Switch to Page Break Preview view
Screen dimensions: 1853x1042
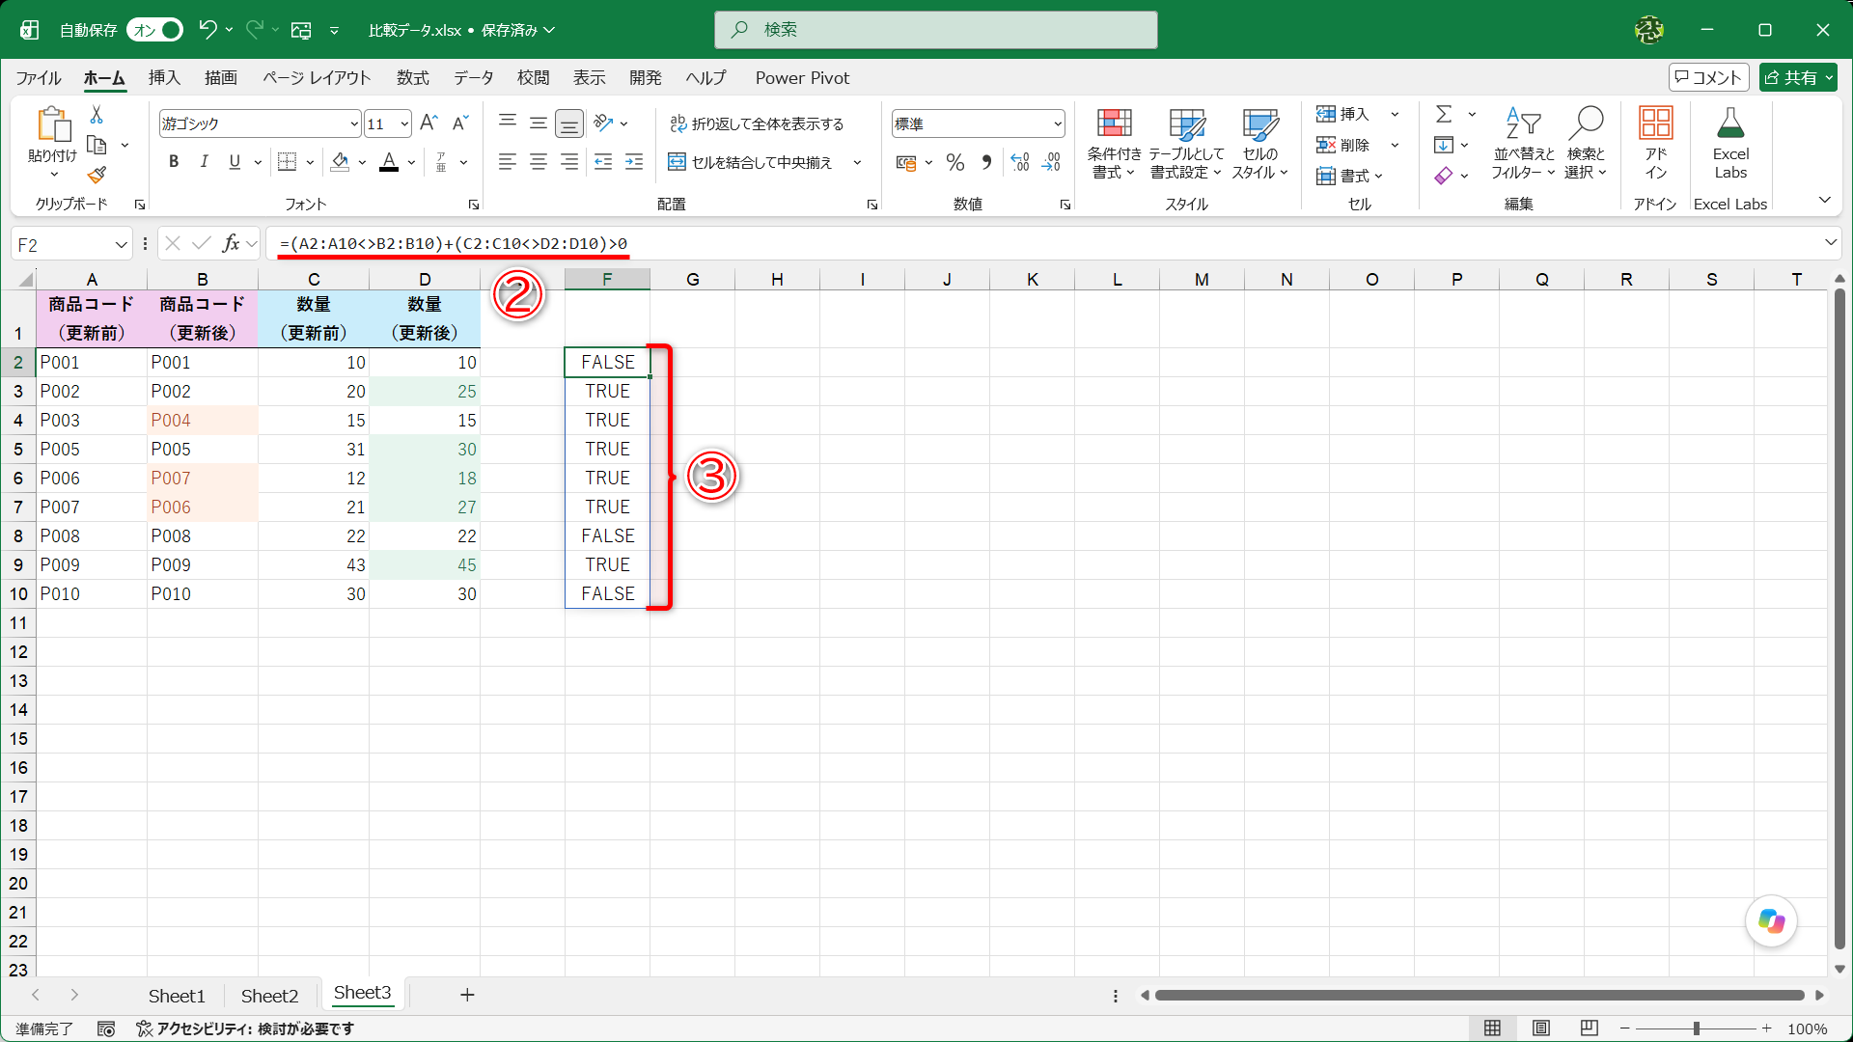tap(1590, 1028)
